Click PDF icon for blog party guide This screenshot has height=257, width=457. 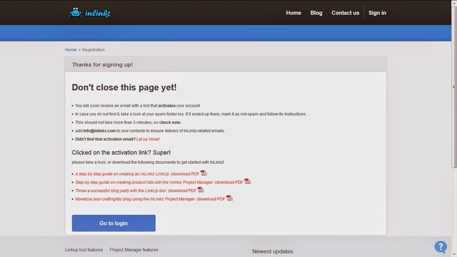coord(200,190)
